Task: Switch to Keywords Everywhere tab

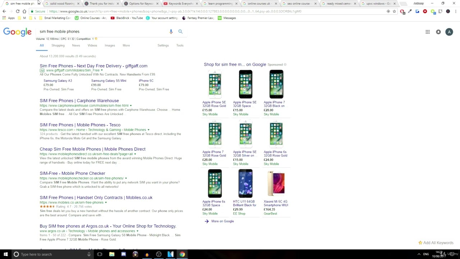Action: coord(181,4)
